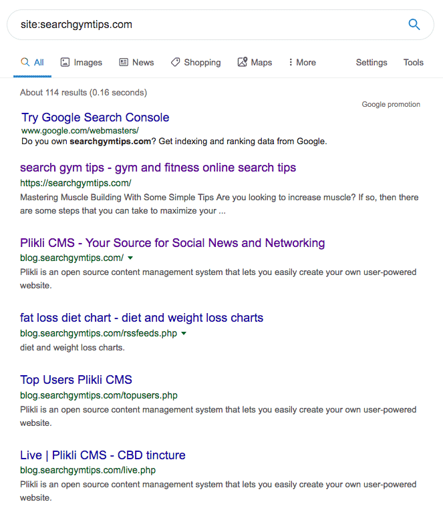Screen dimensions: 443x510
Task: Click the Google promotion label
Action: point(391,104)
